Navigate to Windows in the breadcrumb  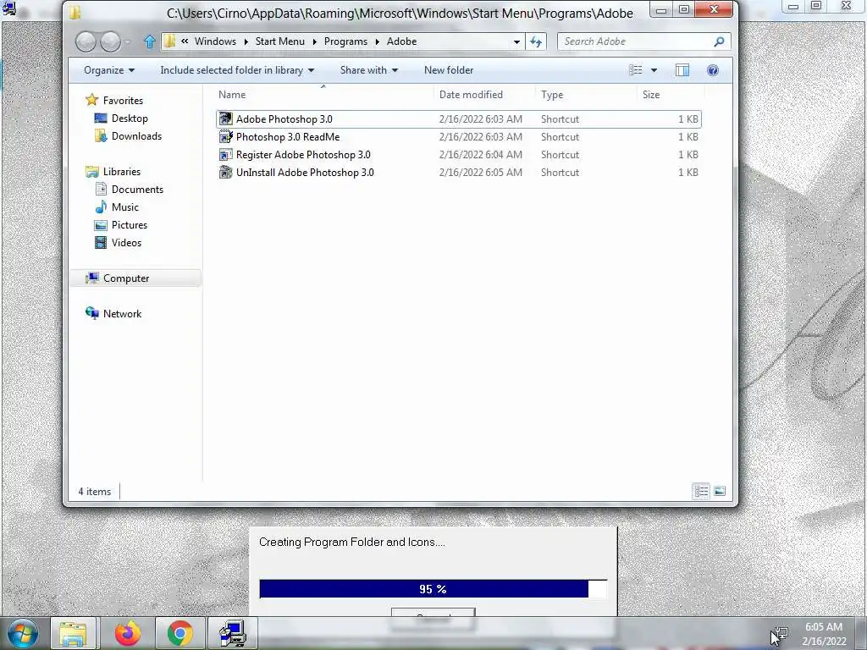(215, 41)
